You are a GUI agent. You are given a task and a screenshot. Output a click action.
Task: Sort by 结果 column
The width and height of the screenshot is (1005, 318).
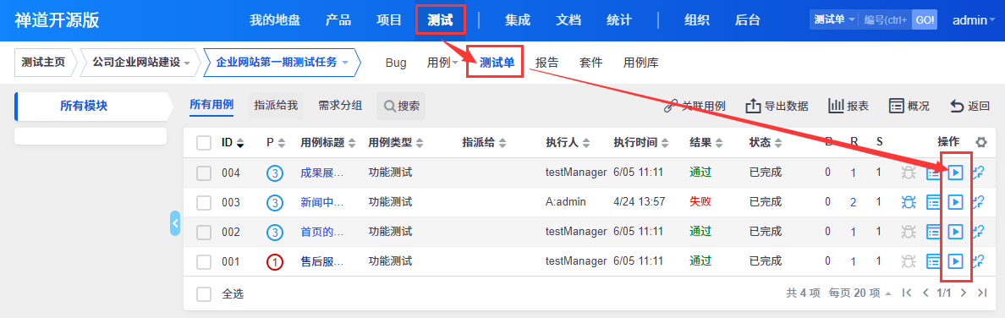706,142
